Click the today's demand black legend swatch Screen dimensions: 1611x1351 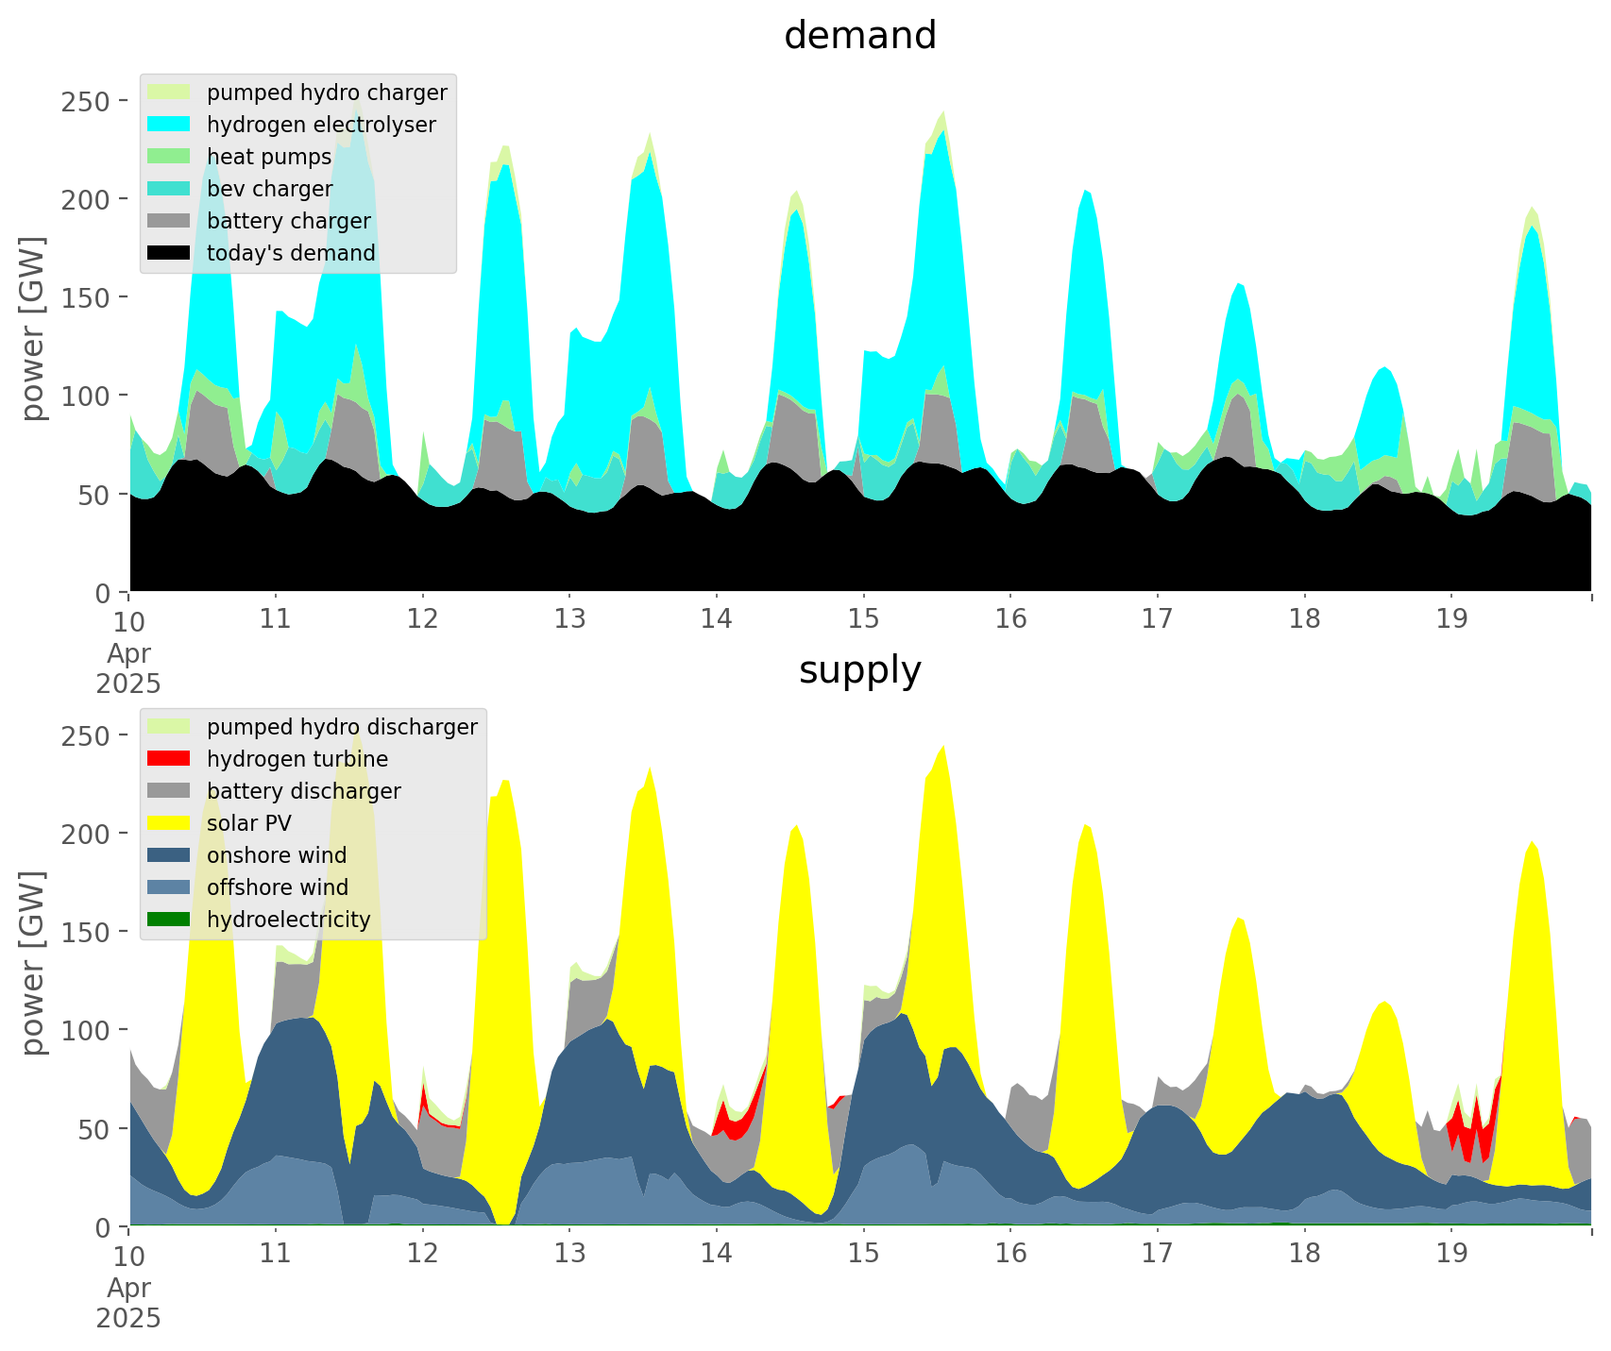pyautogui.click(x=169, y=253)
